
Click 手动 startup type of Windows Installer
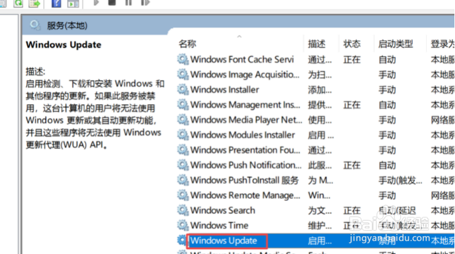tap(387, 89)
